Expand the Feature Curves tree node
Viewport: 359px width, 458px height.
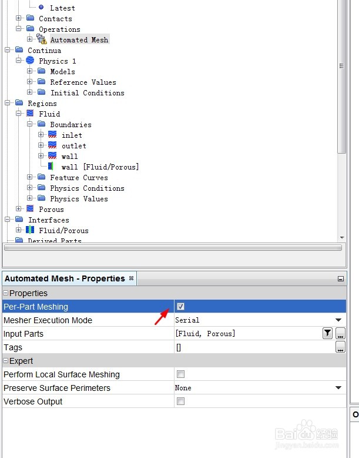point(30,177)
